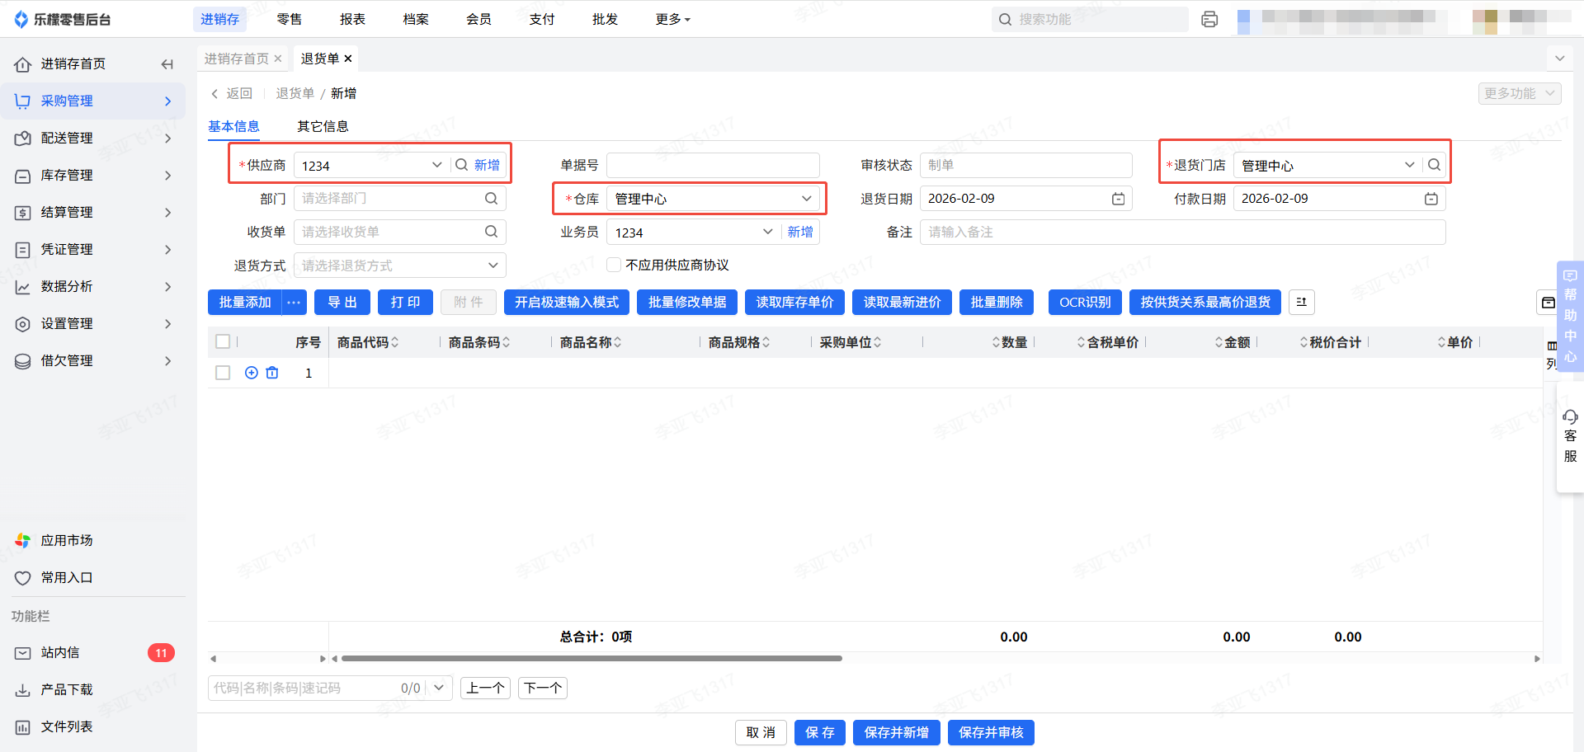Collapse the sidebar with the arrow icon
The width and height of the screenshot is (1584, 752).
coord(167,64)
